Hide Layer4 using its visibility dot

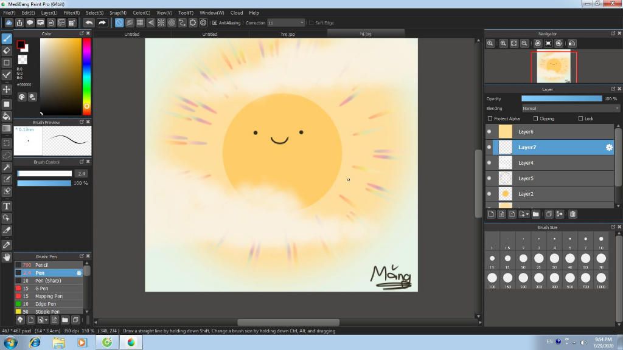(x=489, y=163)
